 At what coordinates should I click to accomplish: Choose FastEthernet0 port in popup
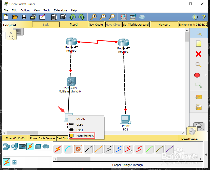(x=82, y=136)
